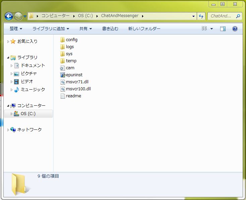The height and width of the screenshot is (200, 246).
Task: Expand the OS (C:) drive node
Action: [11, 114]
